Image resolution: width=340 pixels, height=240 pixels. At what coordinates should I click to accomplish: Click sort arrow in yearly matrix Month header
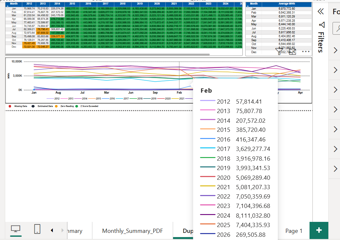pos(7,6)
